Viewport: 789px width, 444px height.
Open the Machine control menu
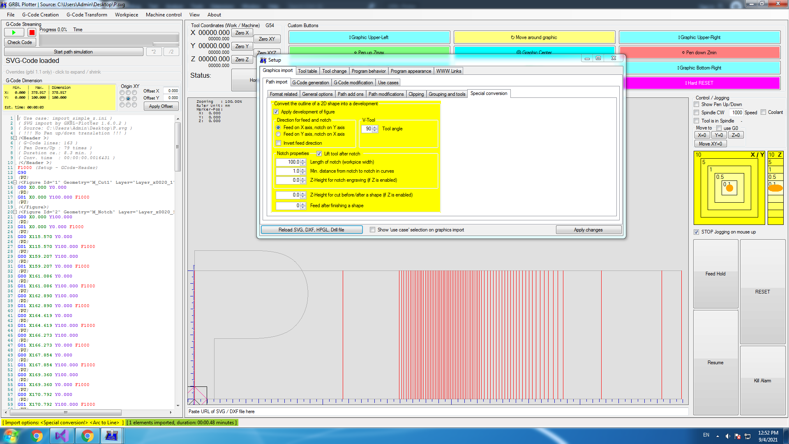tap(163, 15)
